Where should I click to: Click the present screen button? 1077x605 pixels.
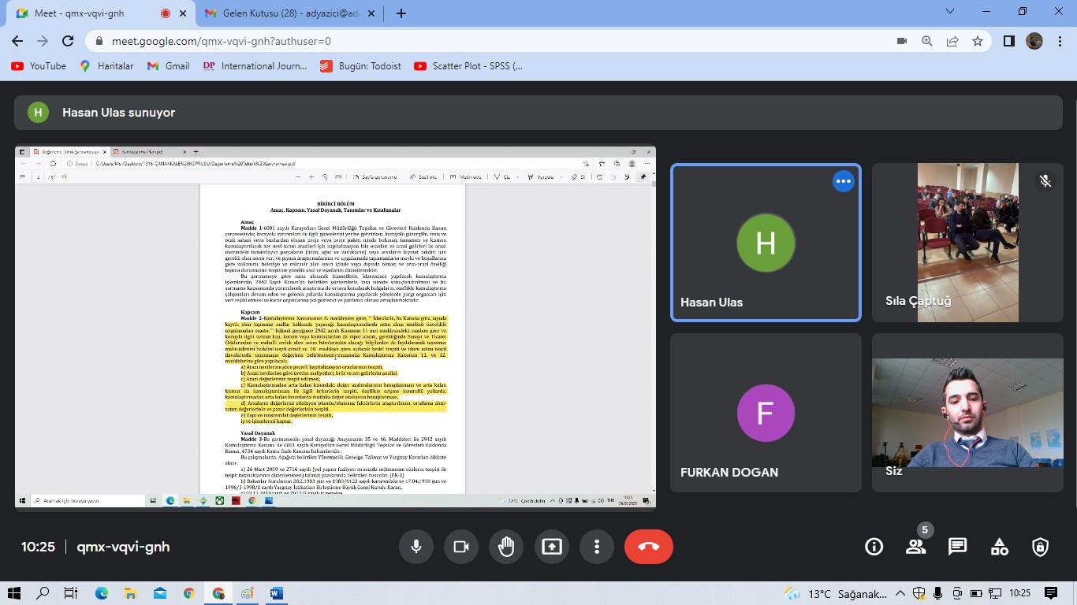552,547
